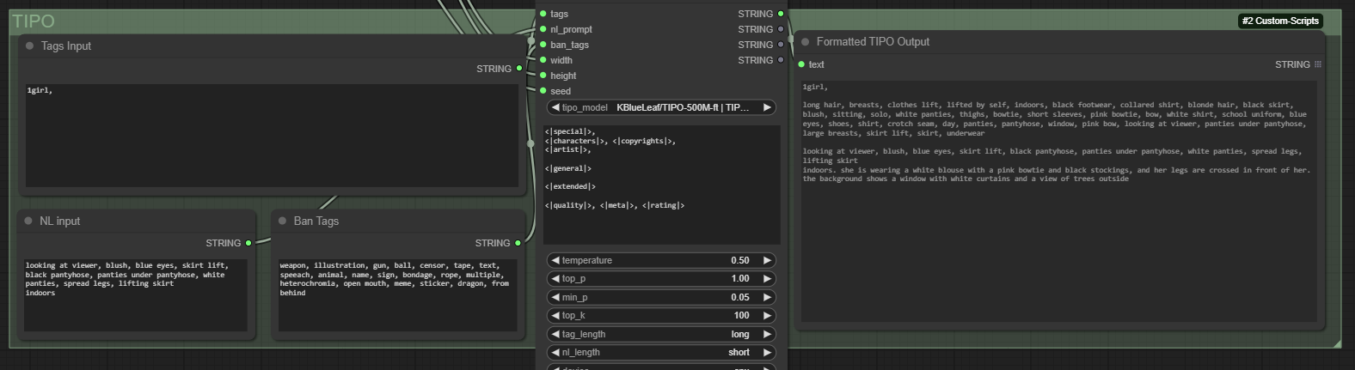Click the top_p value 1.00

pyautogui.click(x=740, y=278)
